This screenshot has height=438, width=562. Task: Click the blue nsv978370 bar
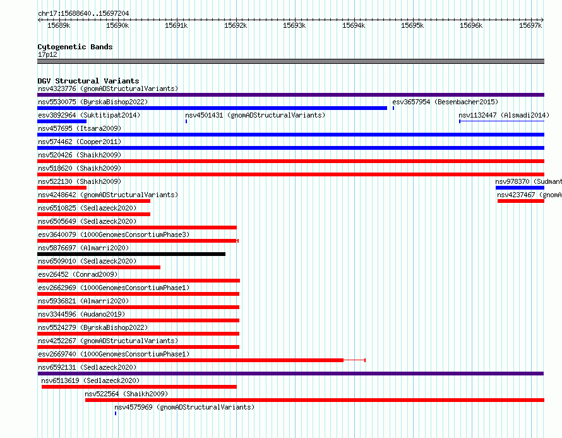pyautogui.click(x=520, y=188)
